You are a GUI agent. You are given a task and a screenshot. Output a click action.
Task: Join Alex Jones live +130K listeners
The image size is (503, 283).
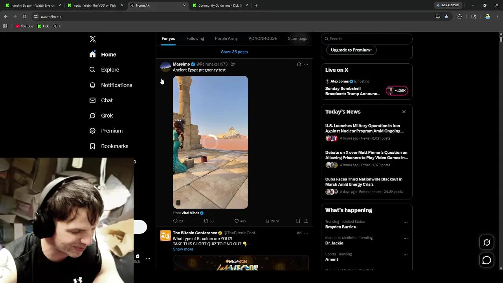coord(397,91)
